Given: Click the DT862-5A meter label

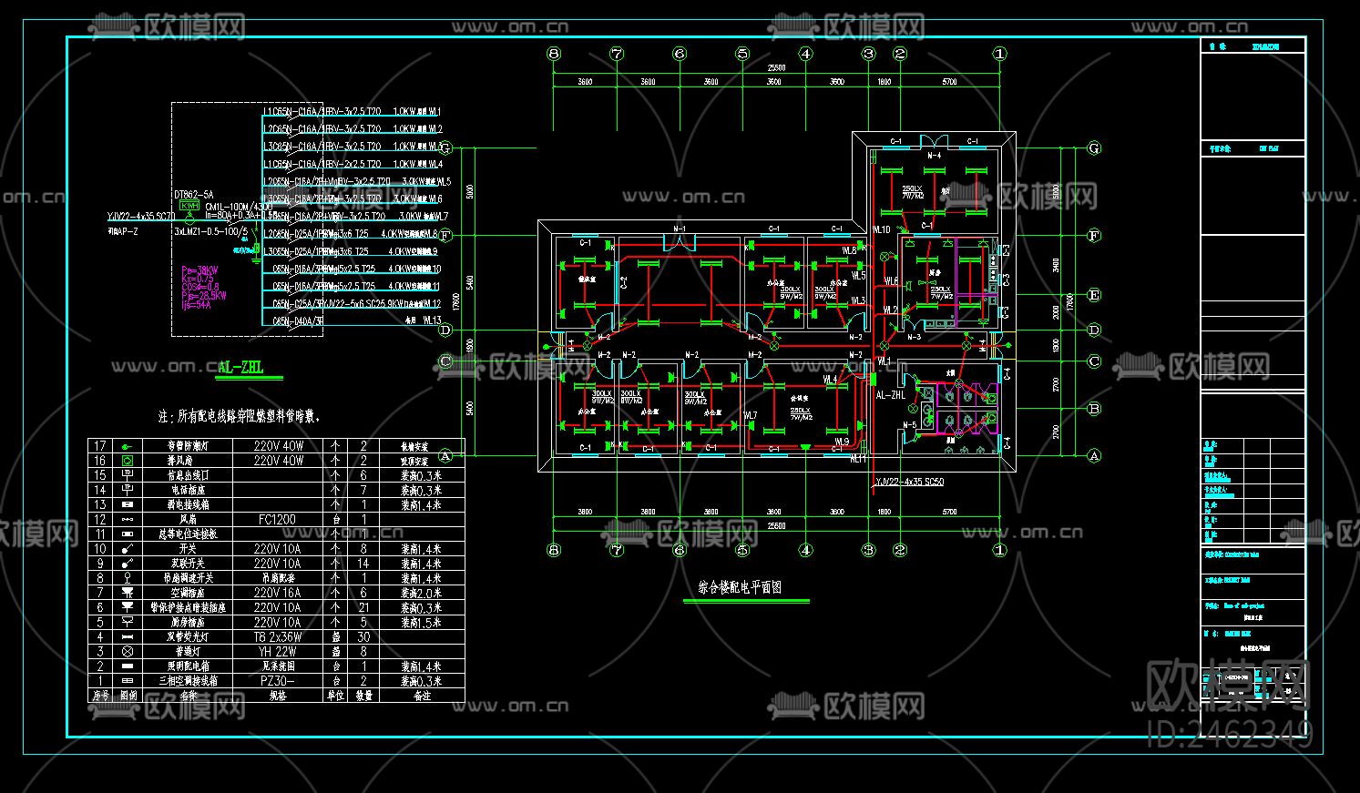Looking at the screenshot, I should (193, 195).
